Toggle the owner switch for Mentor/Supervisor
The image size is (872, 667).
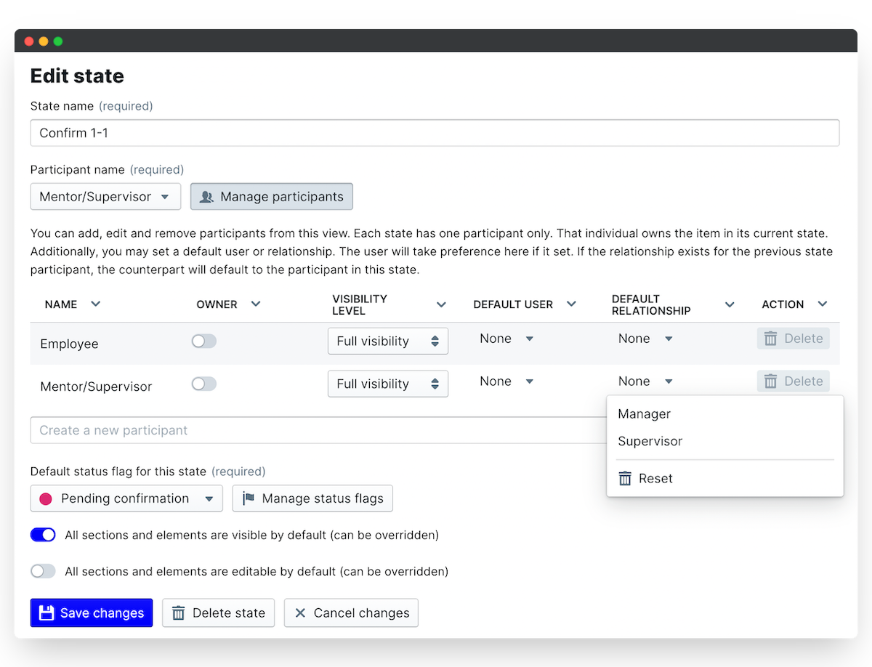(x=204, y=384)
